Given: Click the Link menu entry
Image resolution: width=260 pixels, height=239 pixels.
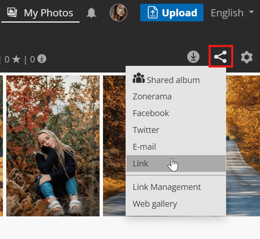Looking at the screenshot, I should click(141, 164).
